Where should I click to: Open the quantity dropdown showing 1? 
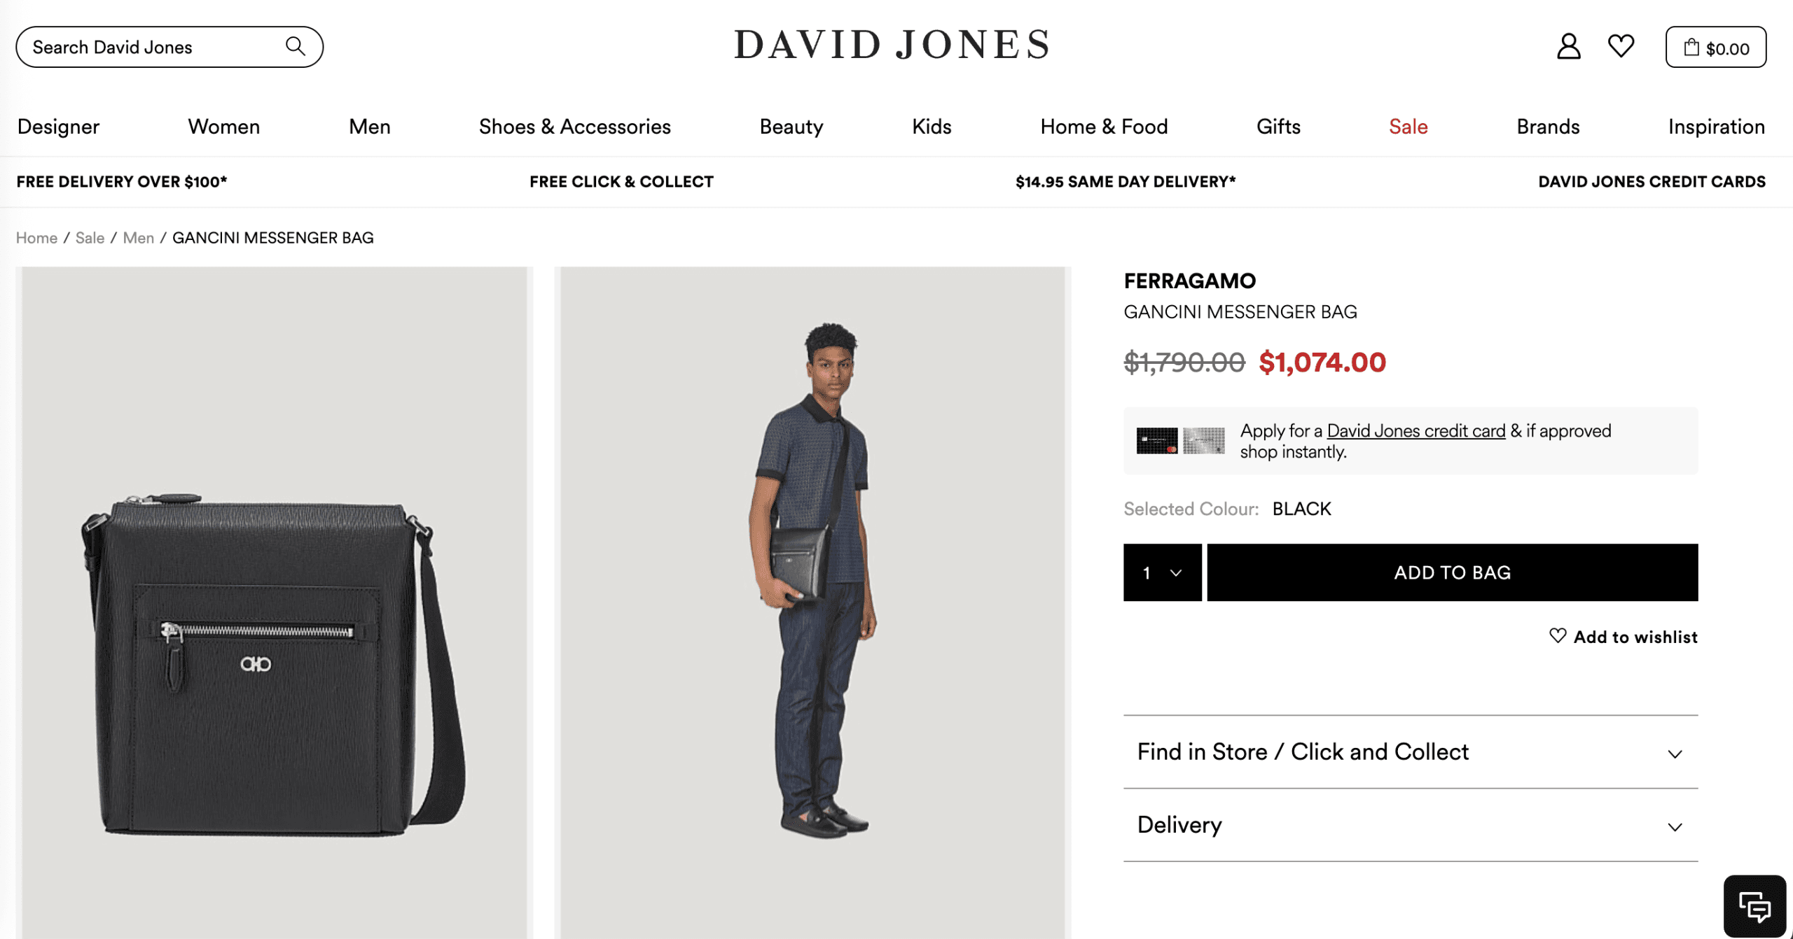pyautogui.click(x=1163, y=572)
